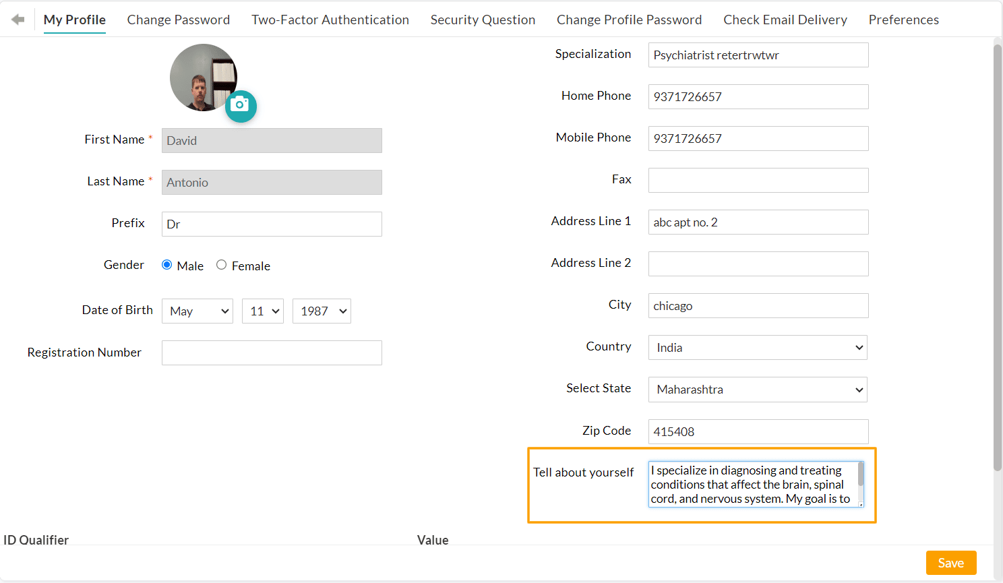The image size is (1003, 583).
Task: Click the Registration Number field
Action: point(272,353)
